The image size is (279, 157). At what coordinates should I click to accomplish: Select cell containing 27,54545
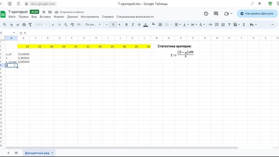[x=24, y=54]
